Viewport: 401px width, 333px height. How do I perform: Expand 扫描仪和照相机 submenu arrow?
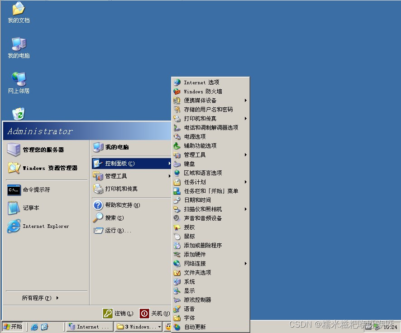click(x=245, y=209)
